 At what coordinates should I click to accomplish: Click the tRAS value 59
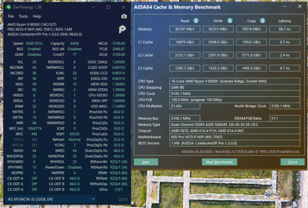click(34, 84)
